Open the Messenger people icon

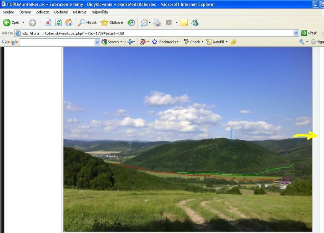click(x=195, y=23)
